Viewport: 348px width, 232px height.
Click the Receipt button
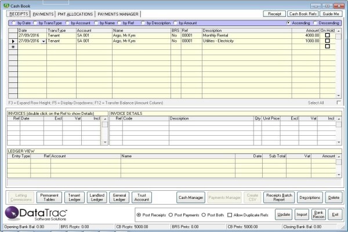(x=274, y=14)
